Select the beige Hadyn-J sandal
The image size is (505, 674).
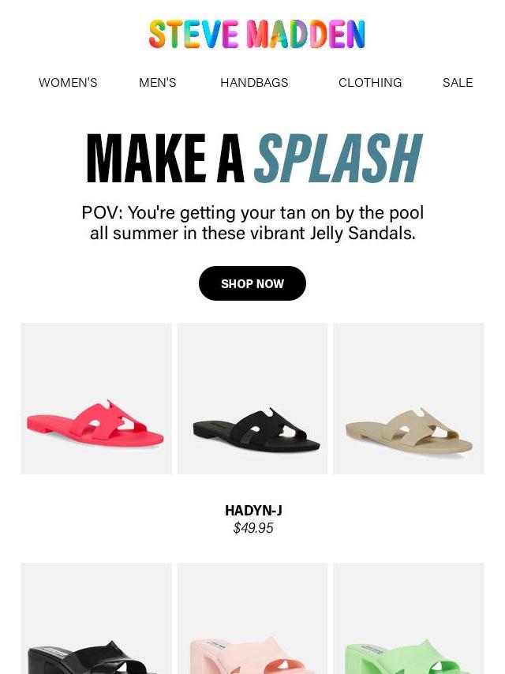point(409,399)
